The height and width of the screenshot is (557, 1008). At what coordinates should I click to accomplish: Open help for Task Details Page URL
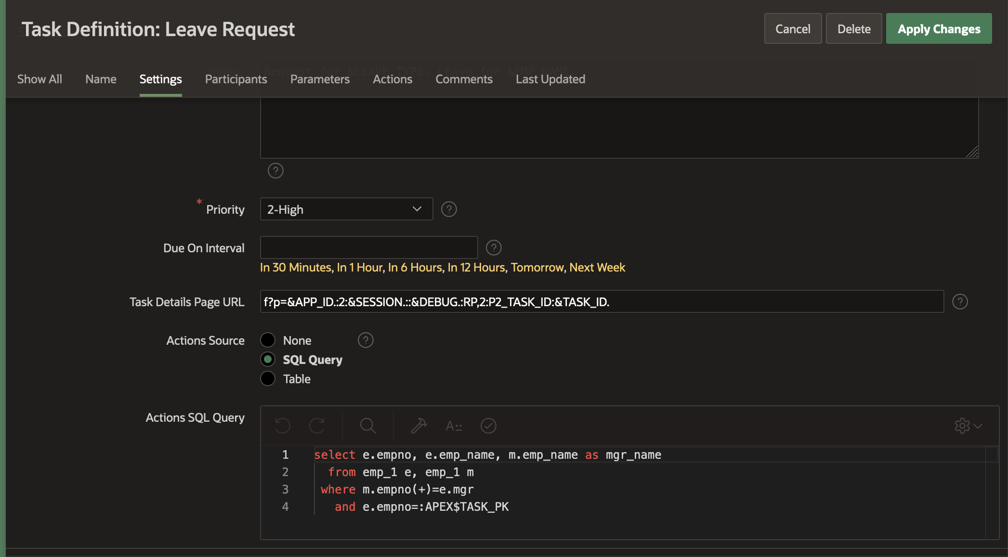pyautogui.click(x=960, y=302)
